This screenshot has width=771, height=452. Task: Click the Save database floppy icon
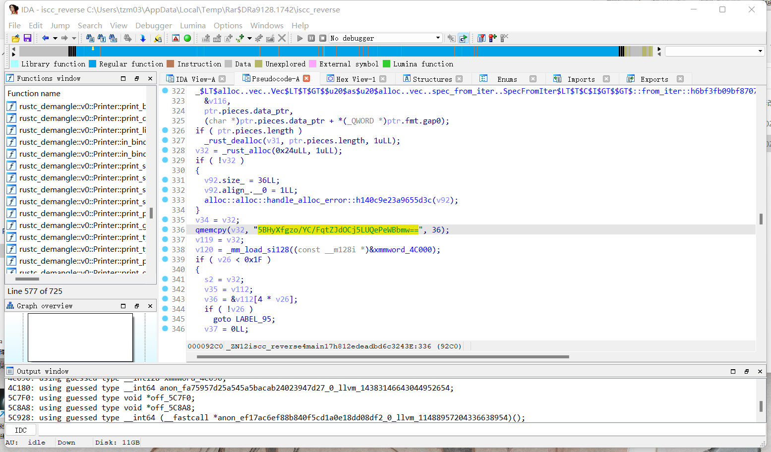coord(27,38)
